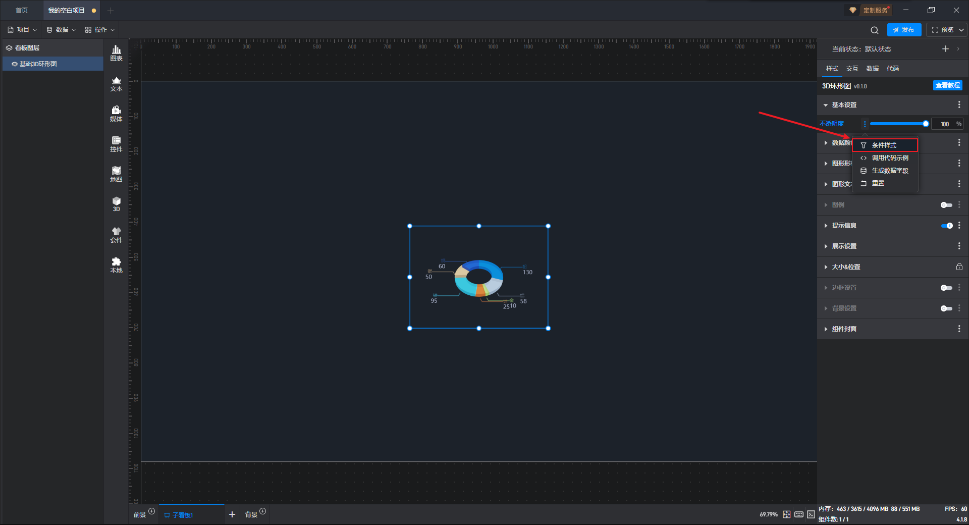Choose 条件样式 from the context menu

click(x=885, y=145)
